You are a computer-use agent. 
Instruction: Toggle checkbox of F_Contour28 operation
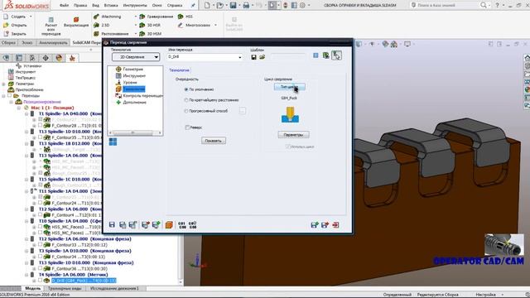(41, 125)
